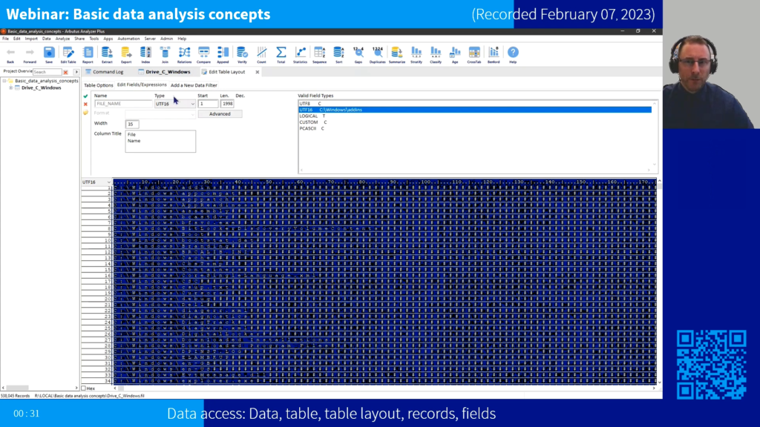Open the Statistics command

[x=300, y=55]
